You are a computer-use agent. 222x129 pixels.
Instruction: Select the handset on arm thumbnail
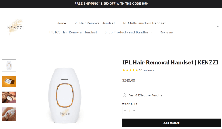9,97
